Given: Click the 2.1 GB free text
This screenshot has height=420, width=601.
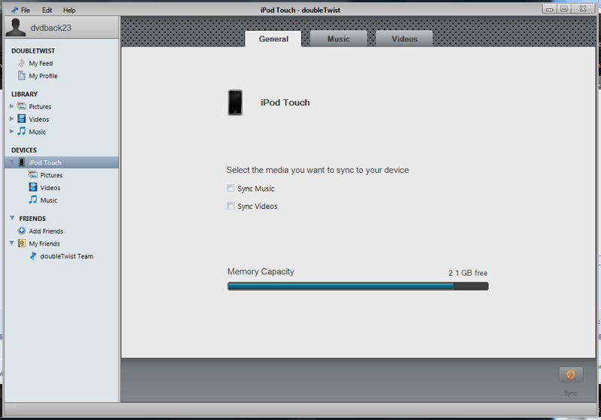Looking at the screenshot, I should point(467,273).
